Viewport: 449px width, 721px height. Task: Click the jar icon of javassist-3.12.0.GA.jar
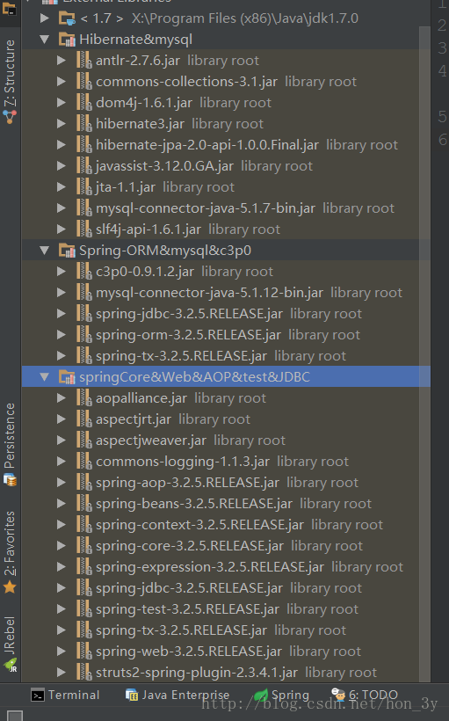(x=83, y=166)
